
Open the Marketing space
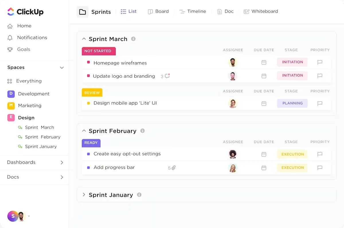point(30,106)
